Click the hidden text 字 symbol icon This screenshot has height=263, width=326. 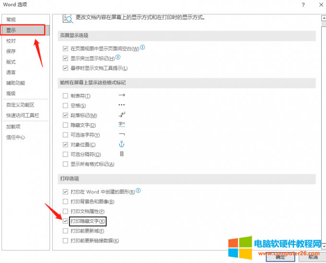click(122, 124)
